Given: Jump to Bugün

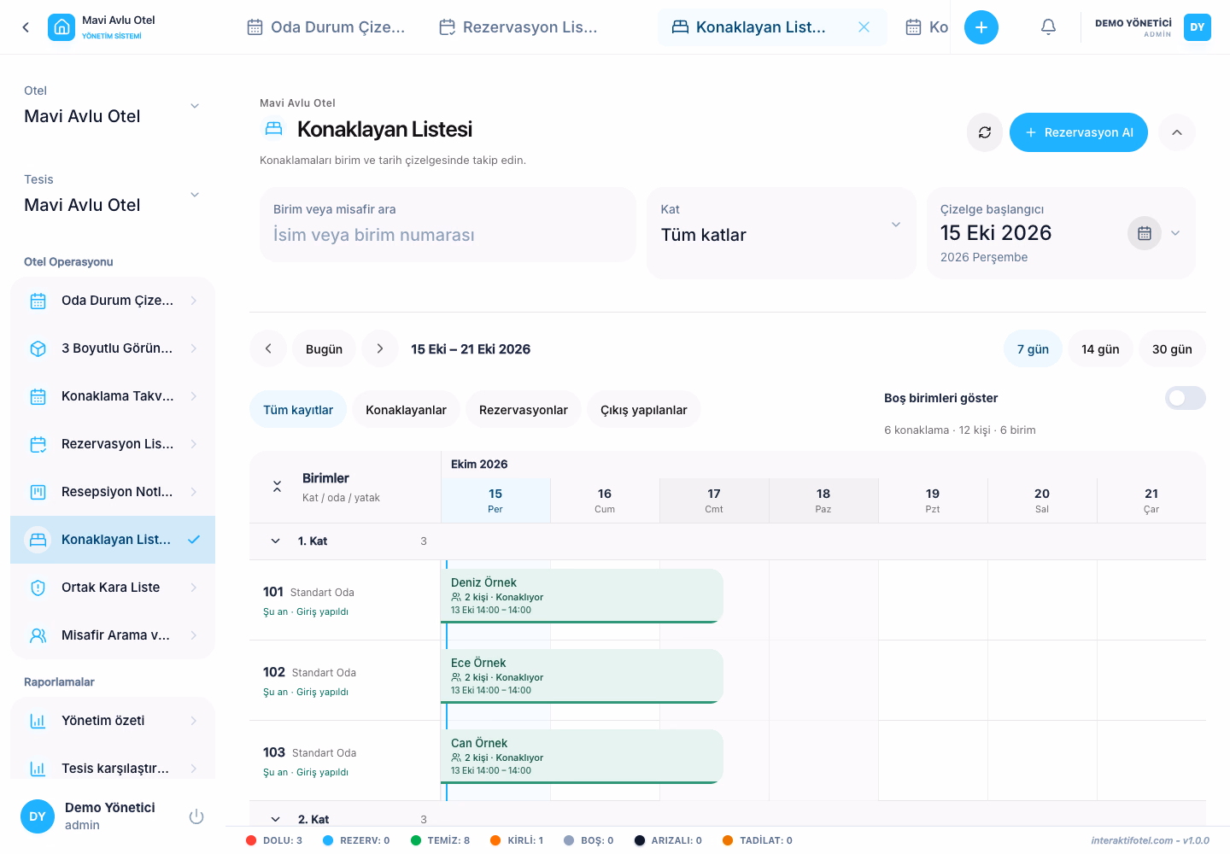Looking at the screenshot, I should [x=324, y=348].
